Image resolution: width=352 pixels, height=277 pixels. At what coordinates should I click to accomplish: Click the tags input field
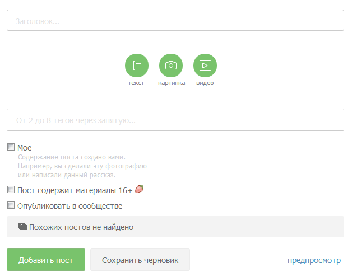point(175,120)
